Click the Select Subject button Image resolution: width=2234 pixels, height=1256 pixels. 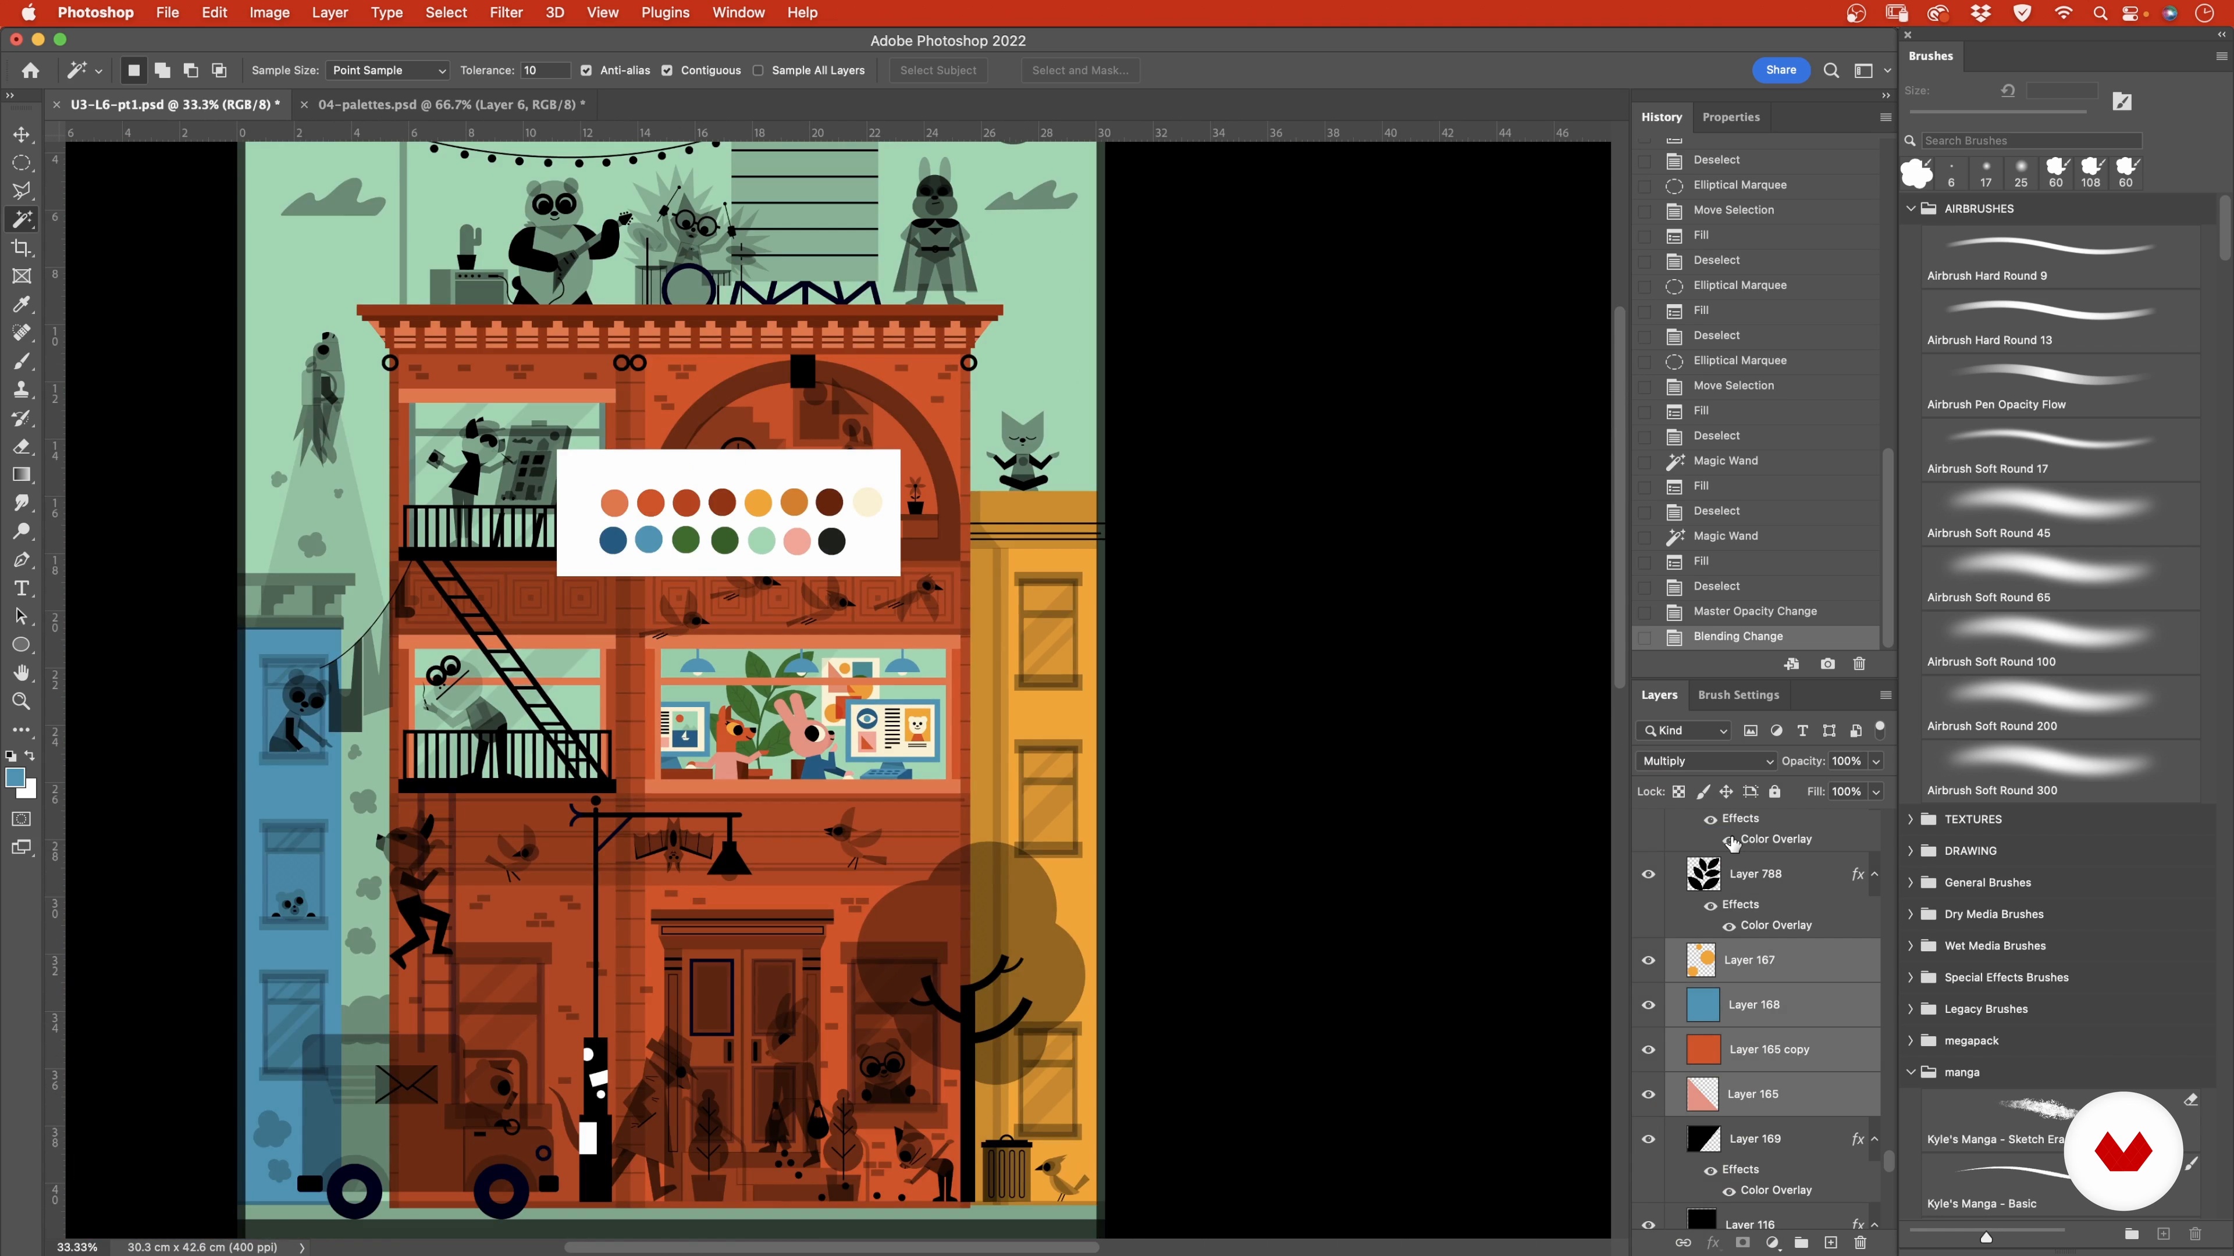pyautogui.click(x=937, y=70)
